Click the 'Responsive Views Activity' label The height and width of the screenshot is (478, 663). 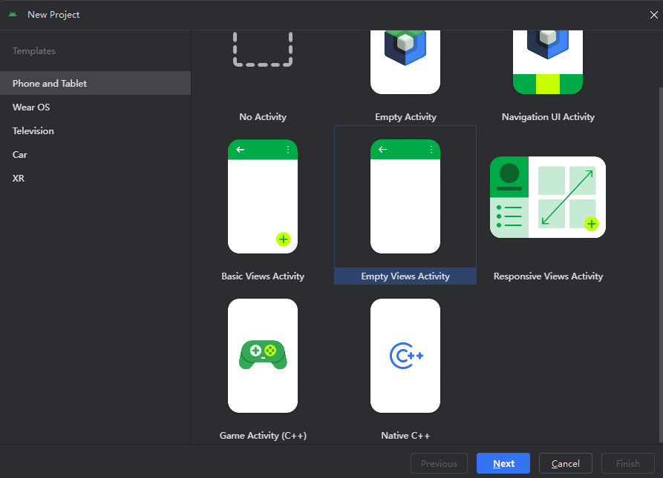click(548, 276)
